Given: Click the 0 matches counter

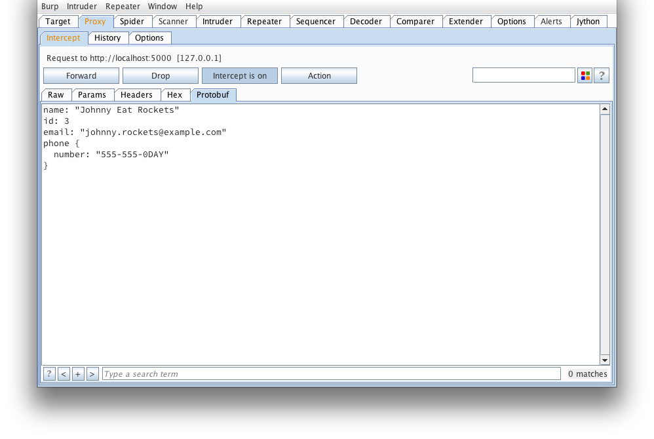Looking at the screenshot, I should point(588,374).
